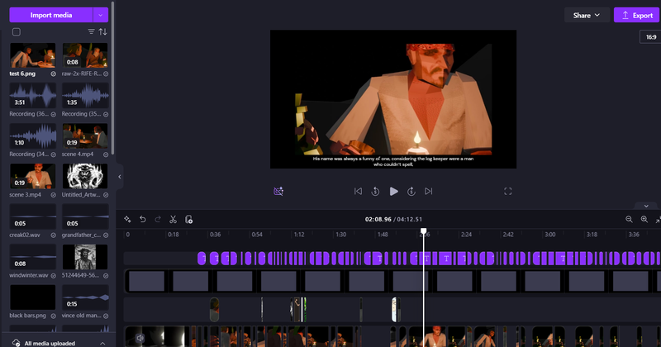The width and height of the screenshot is (661, 347).
Task: Select the vince old man audio item
Action: [85, 297]
